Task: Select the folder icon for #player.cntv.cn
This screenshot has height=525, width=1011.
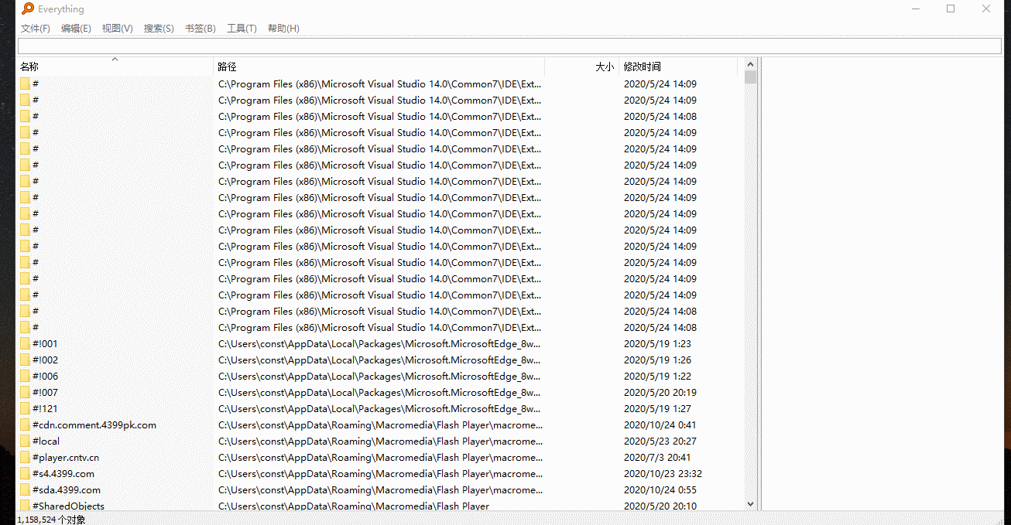Action: pos(25,458)
